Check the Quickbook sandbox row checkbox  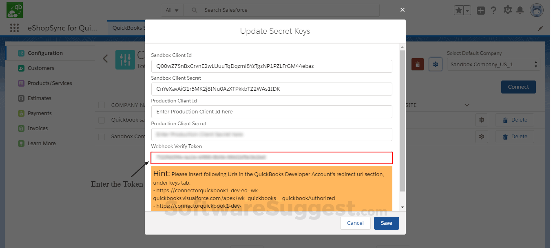click(102, 120)
